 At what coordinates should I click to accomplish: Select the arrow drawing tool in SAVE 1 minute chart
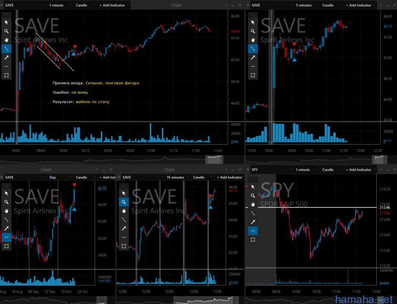[x=6, y=58]
